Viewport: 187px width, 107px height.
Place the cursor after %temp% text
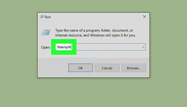71,47
